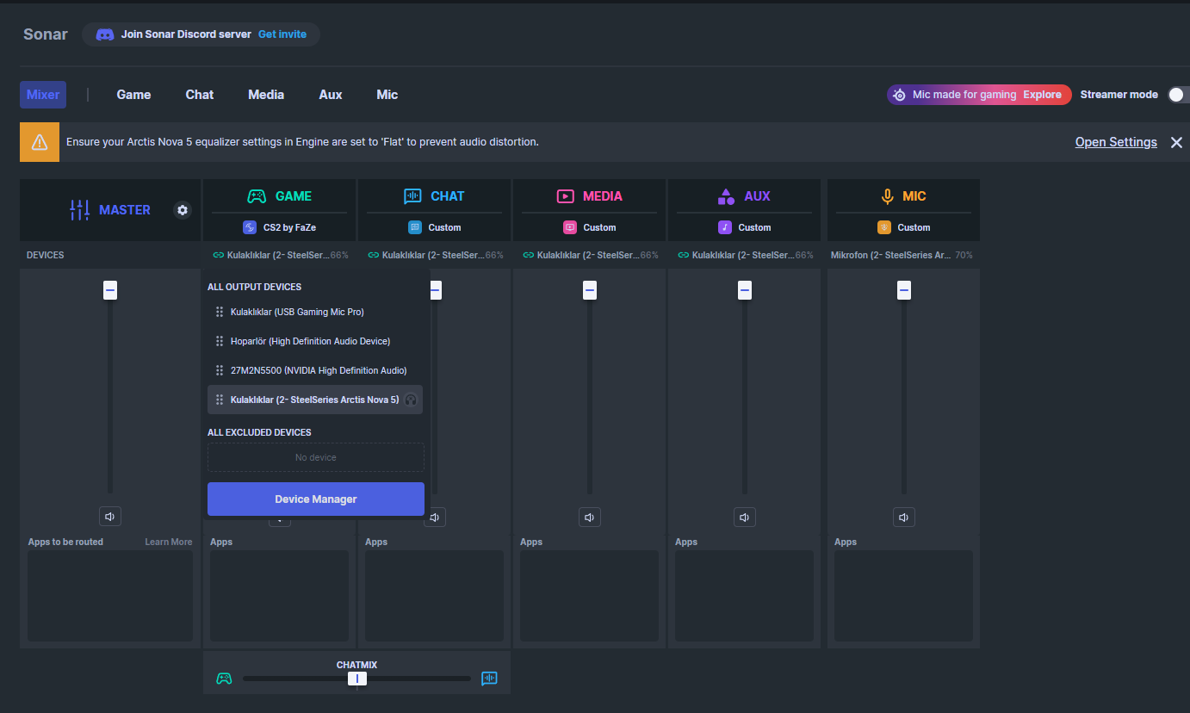Switch to the Aux tab

click(x=331, y=95)
